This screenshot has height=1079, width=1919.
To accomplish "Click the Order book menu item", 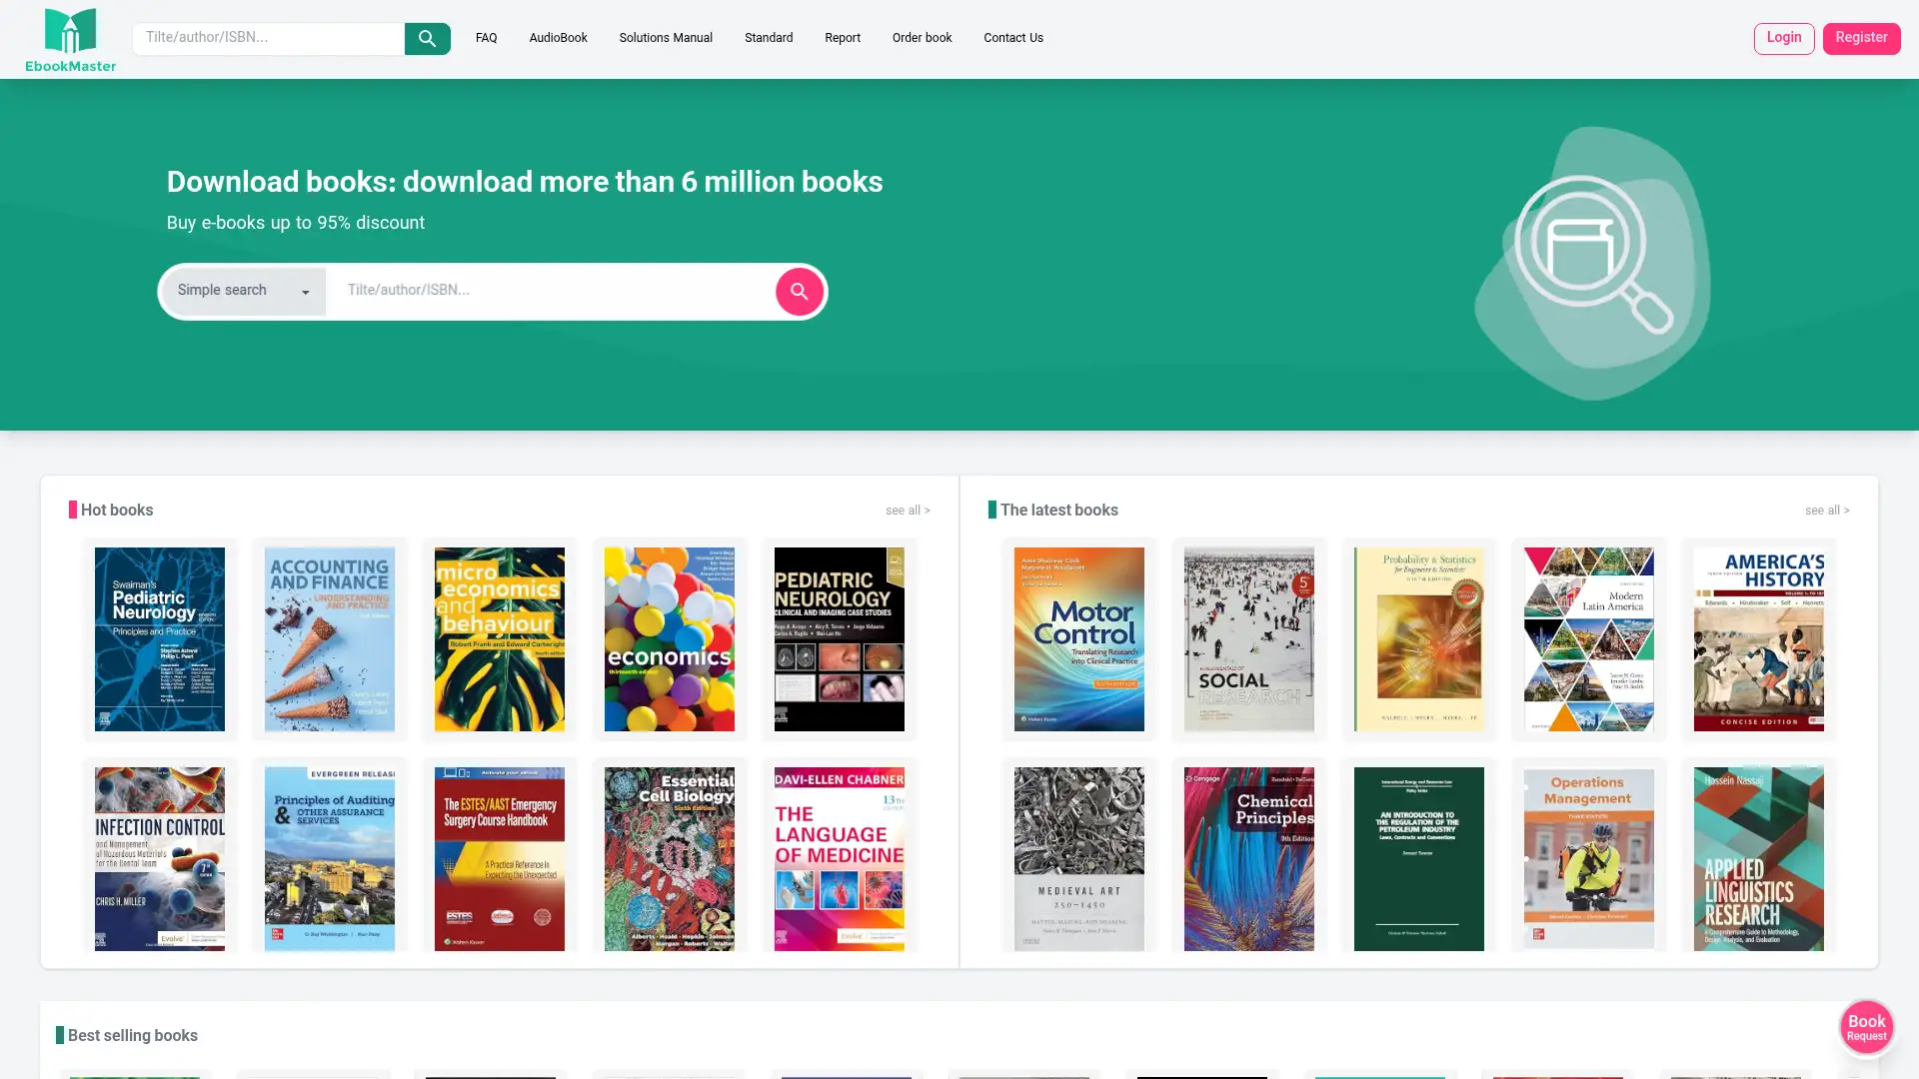I will point(922,38).
